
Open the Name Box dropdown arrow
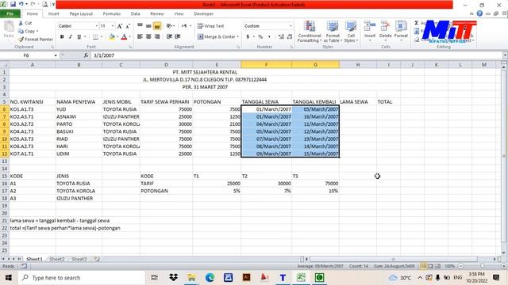click(x=56, y=55)
